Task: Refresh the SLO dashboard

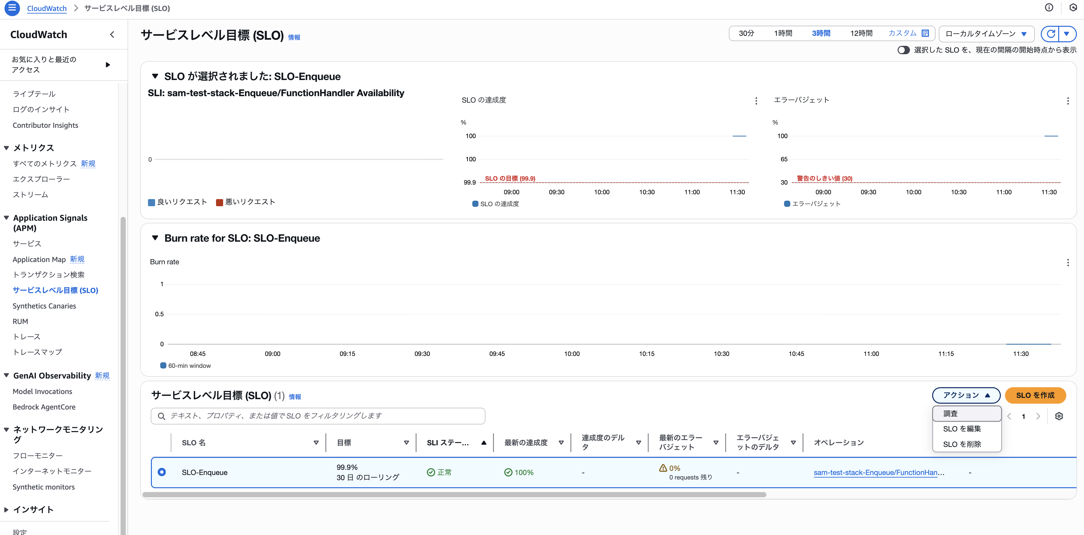Action: [1050, 34]
